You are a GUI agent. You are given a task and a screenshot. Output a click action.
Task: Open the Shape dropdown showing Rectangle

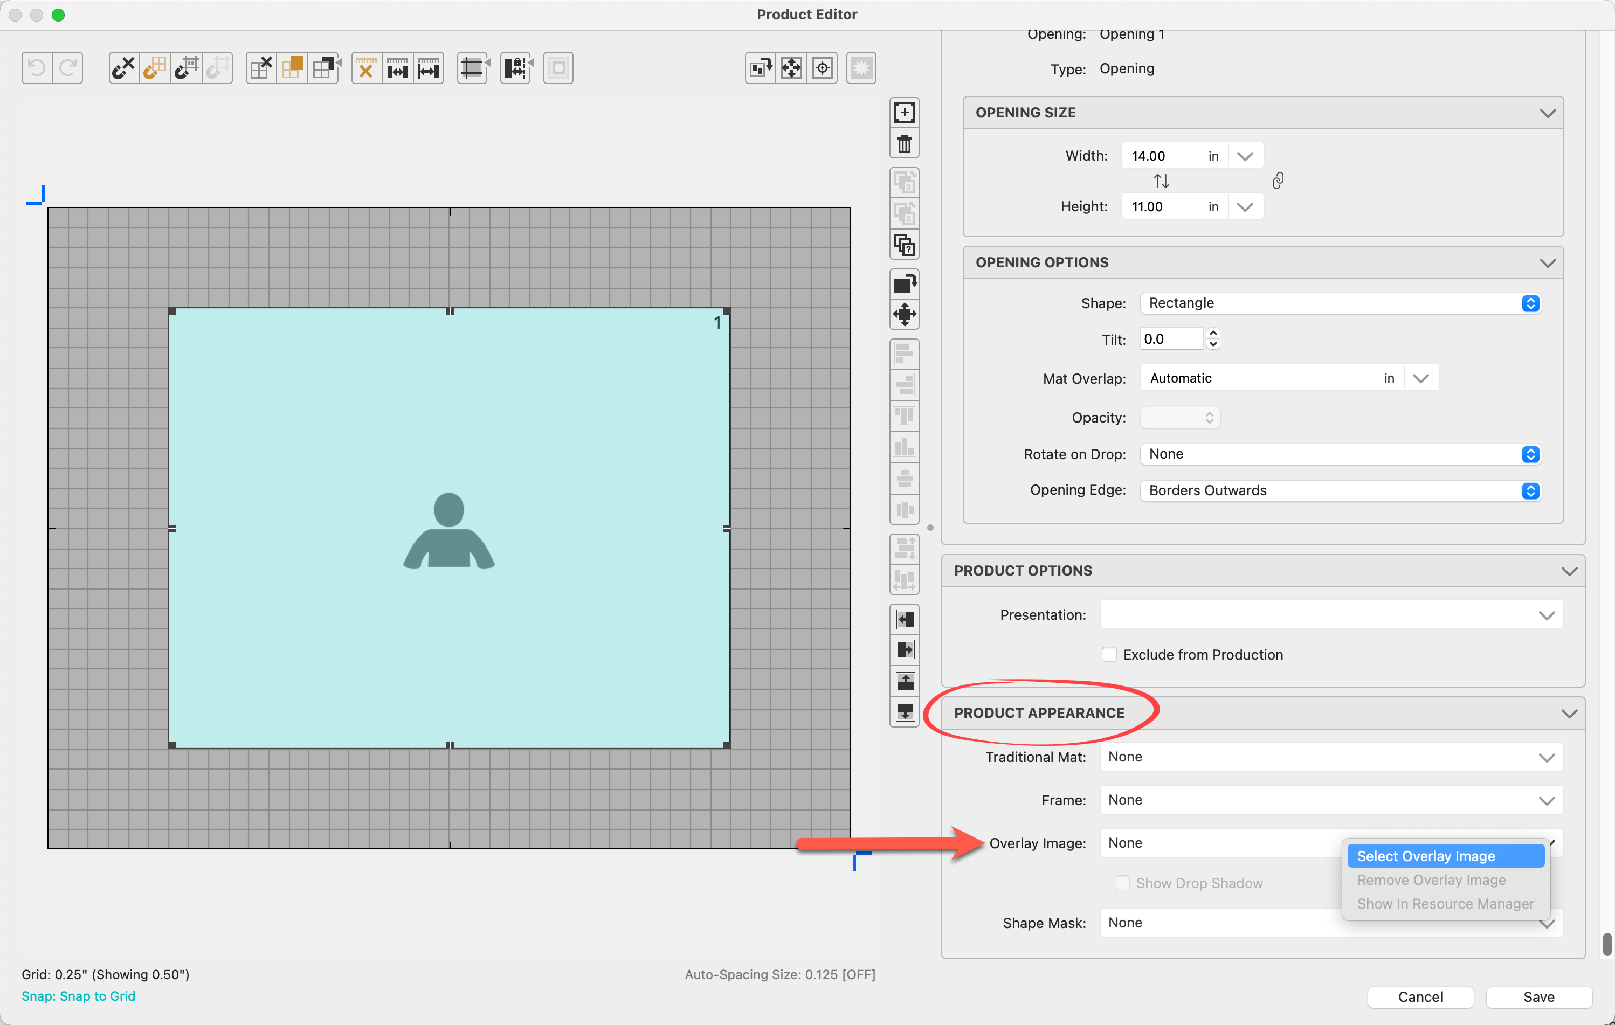click(x=1340, y=303)
